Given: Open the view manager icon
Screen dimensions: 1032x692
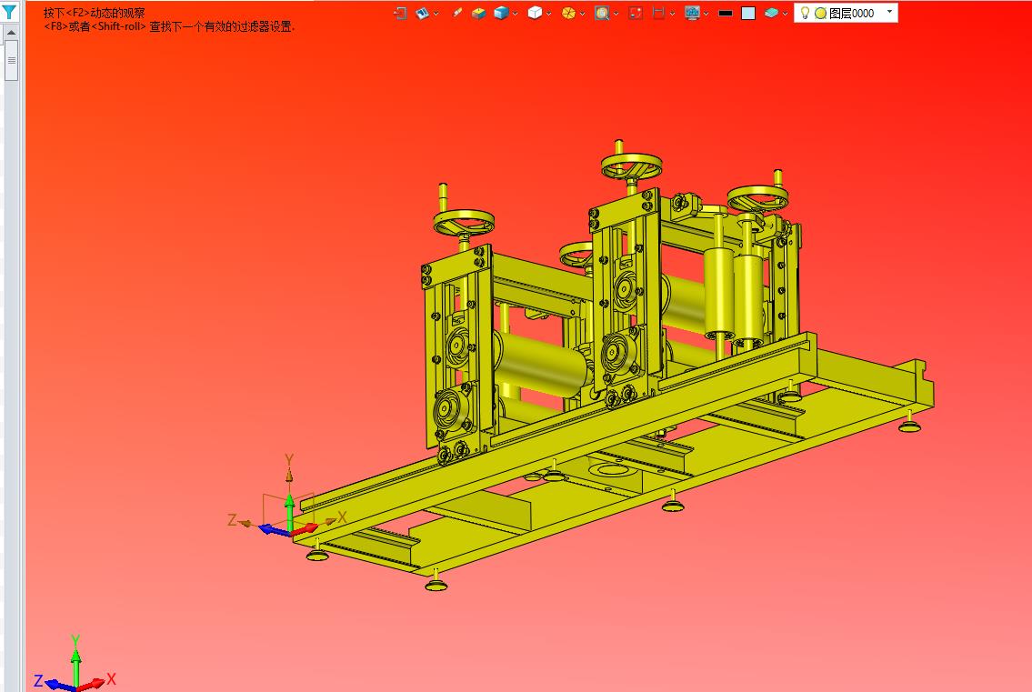Looking at the screenshot, I should click(422, 13).
